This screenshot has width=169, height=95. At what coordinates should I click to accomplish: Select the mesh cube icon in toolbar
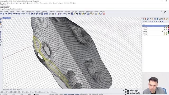[32, 14]
